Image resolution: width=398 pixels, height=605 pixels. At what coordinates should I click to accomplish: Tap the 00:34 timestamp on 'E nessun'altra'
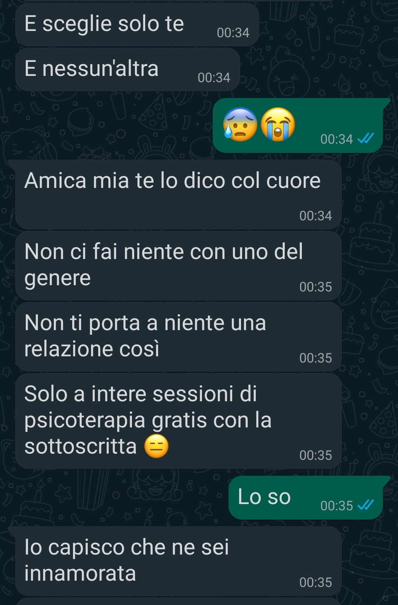[214, 78]
